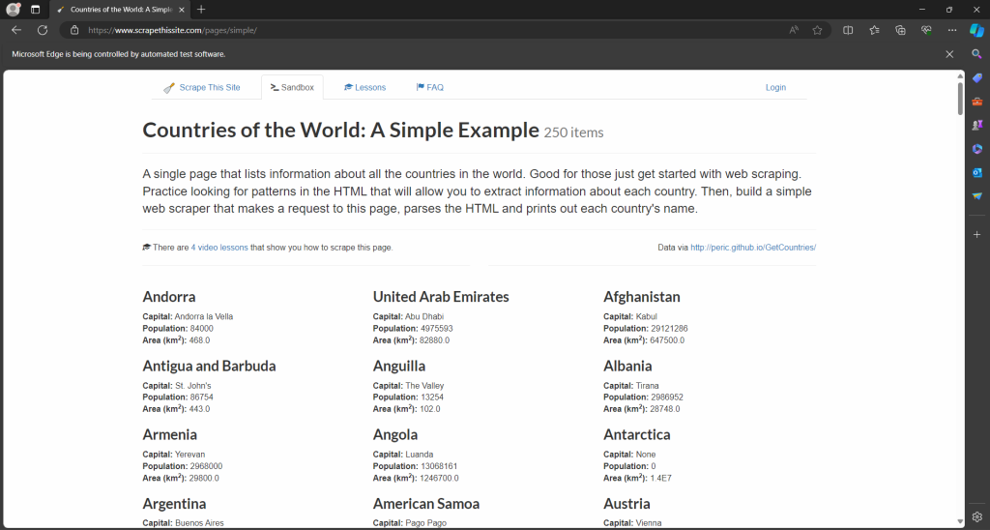
Task: Open the Copilot sidebar icon
Action: [x=976, y=30]
